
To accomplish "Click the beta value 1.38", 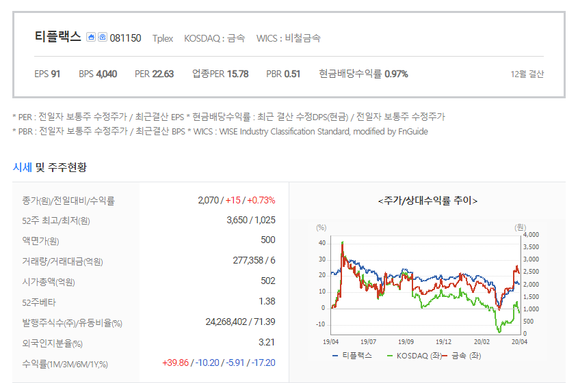I will [x=267, y=301].
